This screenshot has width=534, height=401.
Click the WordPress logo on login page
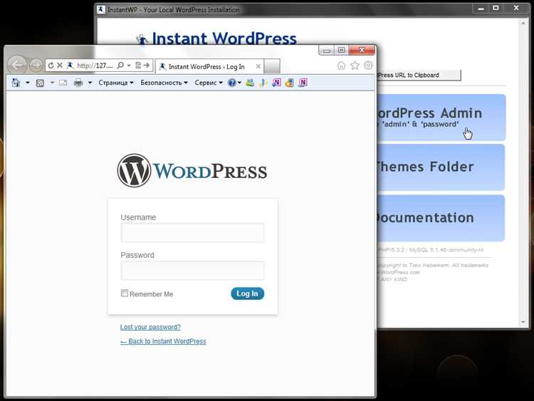click(x=192, y=171)
